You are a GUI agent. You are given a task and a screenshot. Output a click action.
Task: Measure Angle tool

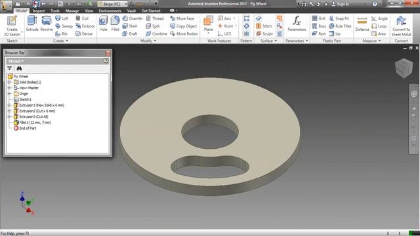pyautogui.click(x=379, y=18)
